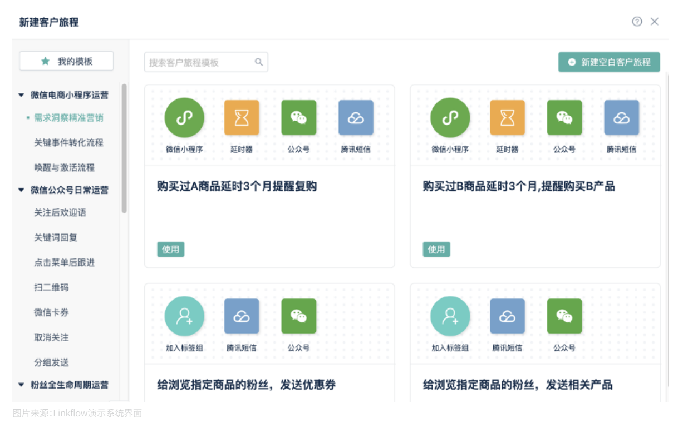Open 扫二维码 templates
This screenshot has width=678, height=428.
pos(51,287)
